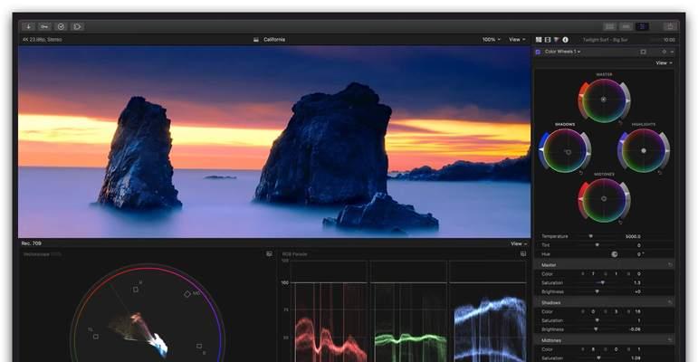Click the Shadows wheel saturation slider arc
Screen dimensions: 698x362
click(x=542, y=150)
